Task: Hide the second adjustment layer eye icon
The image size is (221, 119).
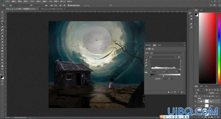Action: pos(196,106)
